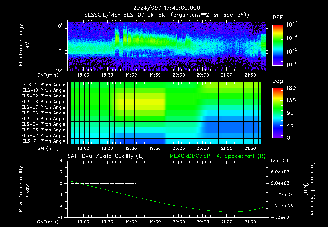Select the ELS-11 Pitch Angle row label
This screenshot has height=227, width=328.
44,85
